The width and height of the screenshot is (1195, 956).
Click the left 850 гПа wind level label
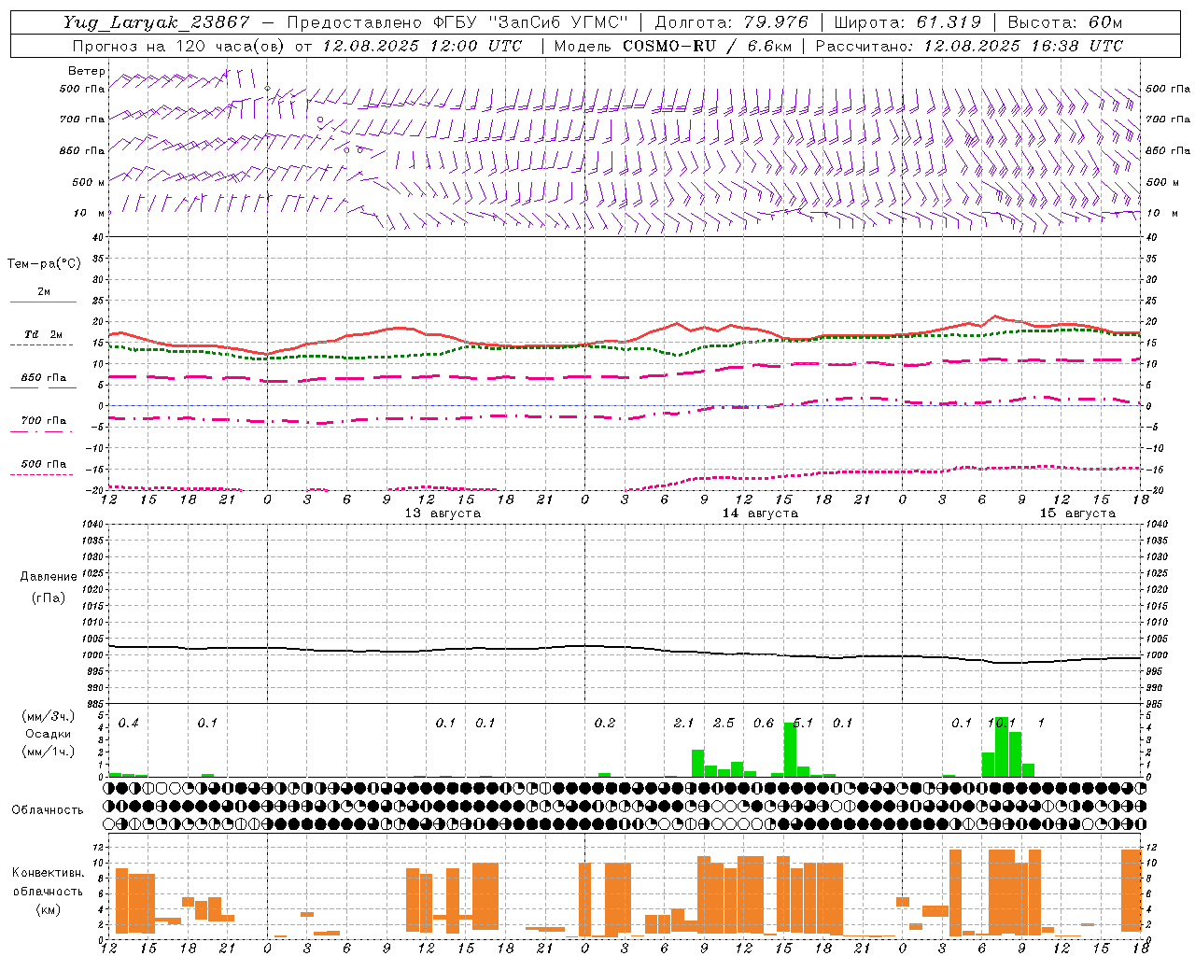pyautogui.click(x=82, y=150)
